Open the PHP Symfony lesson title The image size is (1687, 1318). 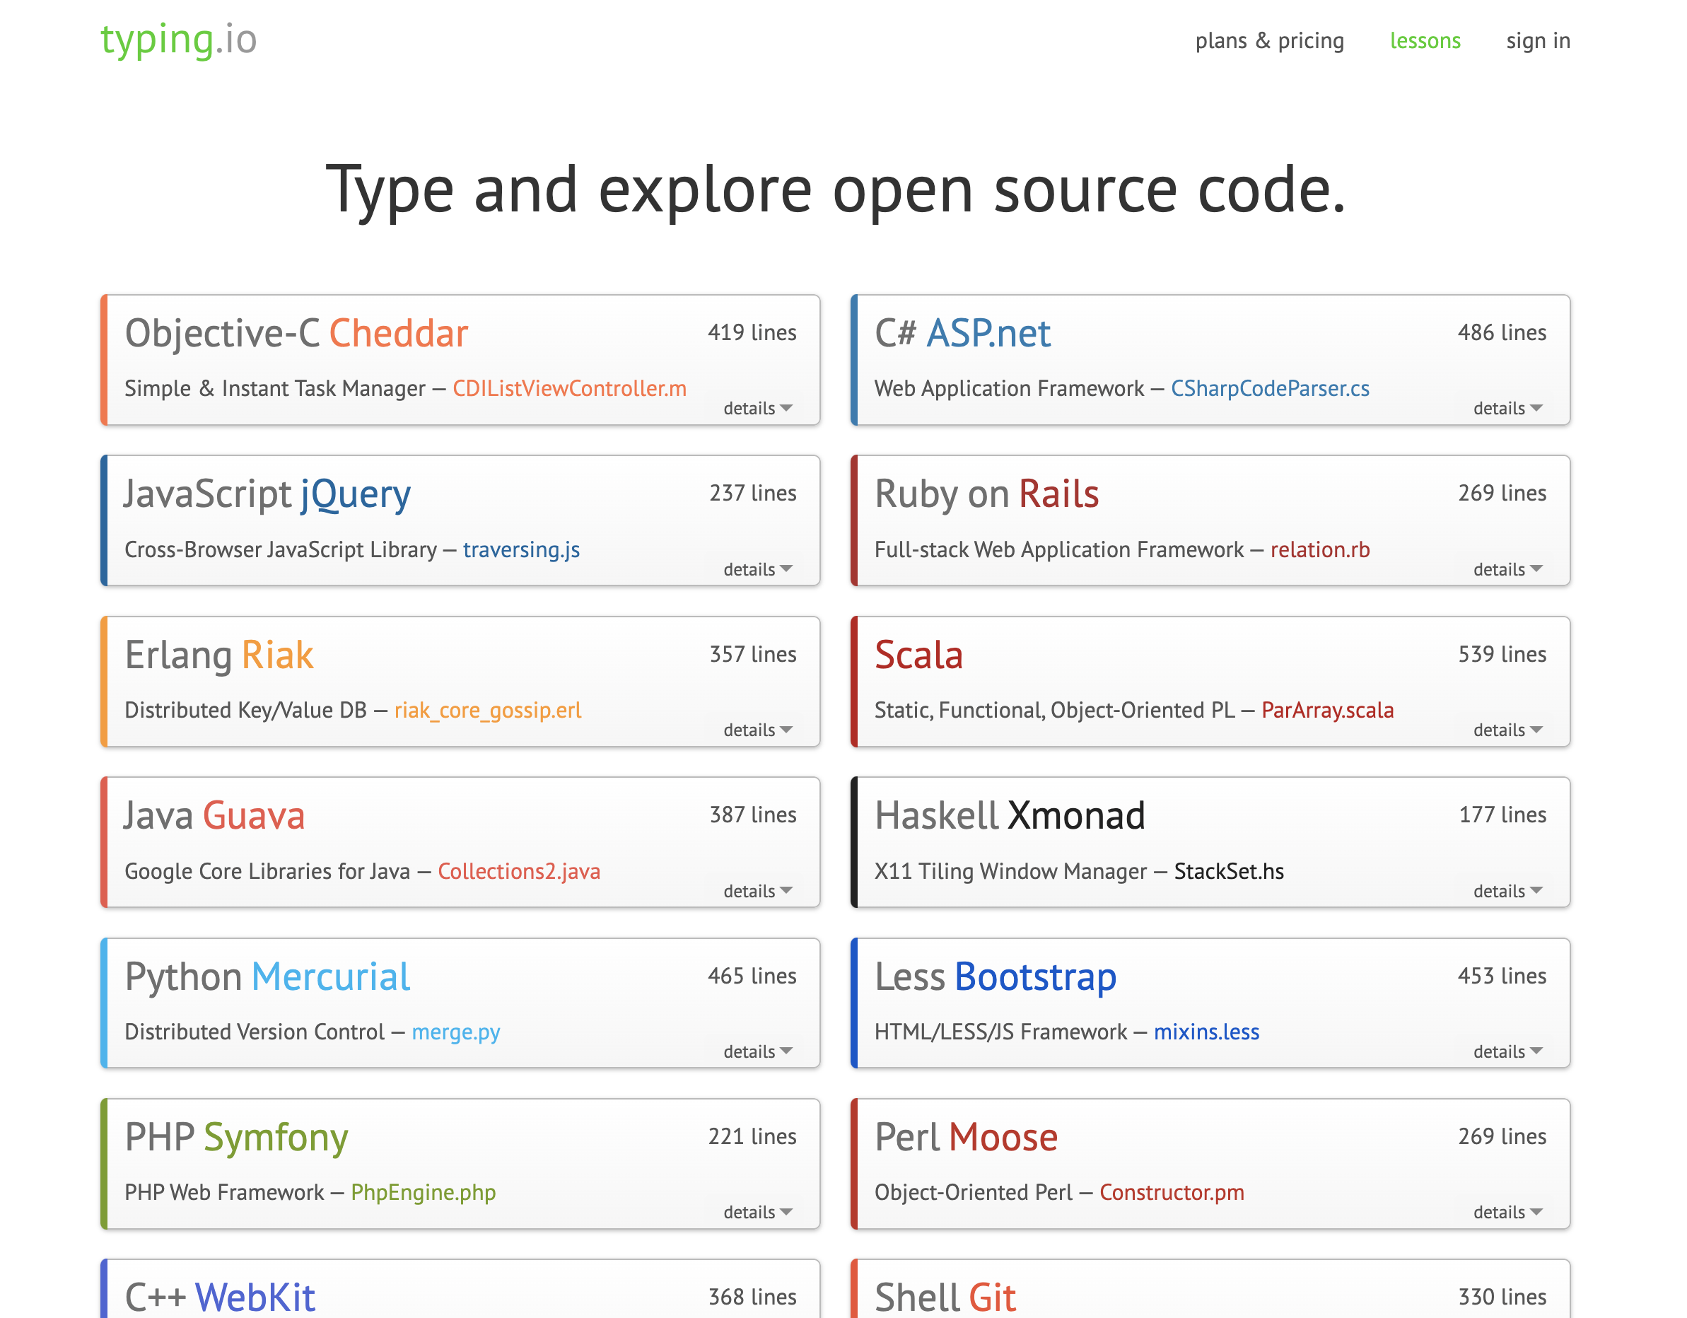point(236,1137)
